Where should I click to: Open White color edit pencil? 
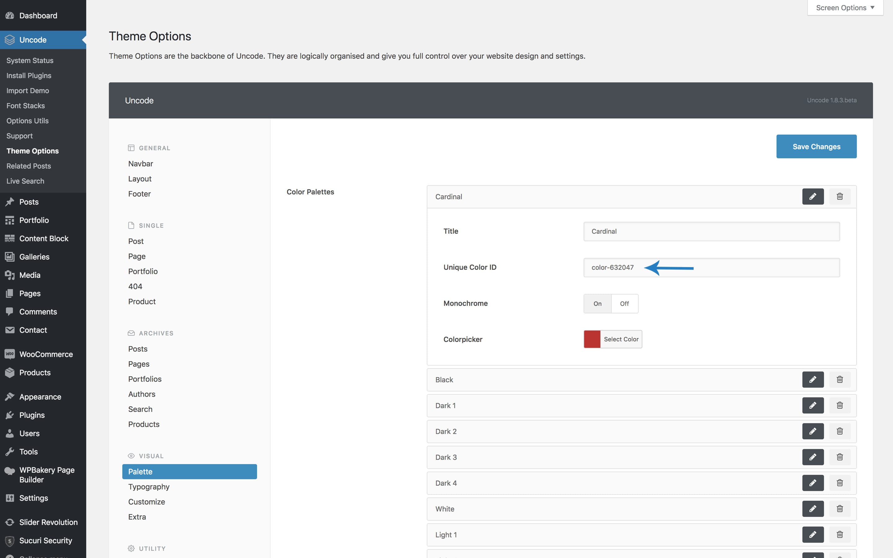click(812, 508)
